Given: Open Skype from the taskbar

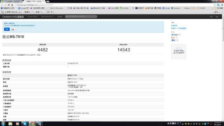Looking at the screenshot, I should [25, 124].
